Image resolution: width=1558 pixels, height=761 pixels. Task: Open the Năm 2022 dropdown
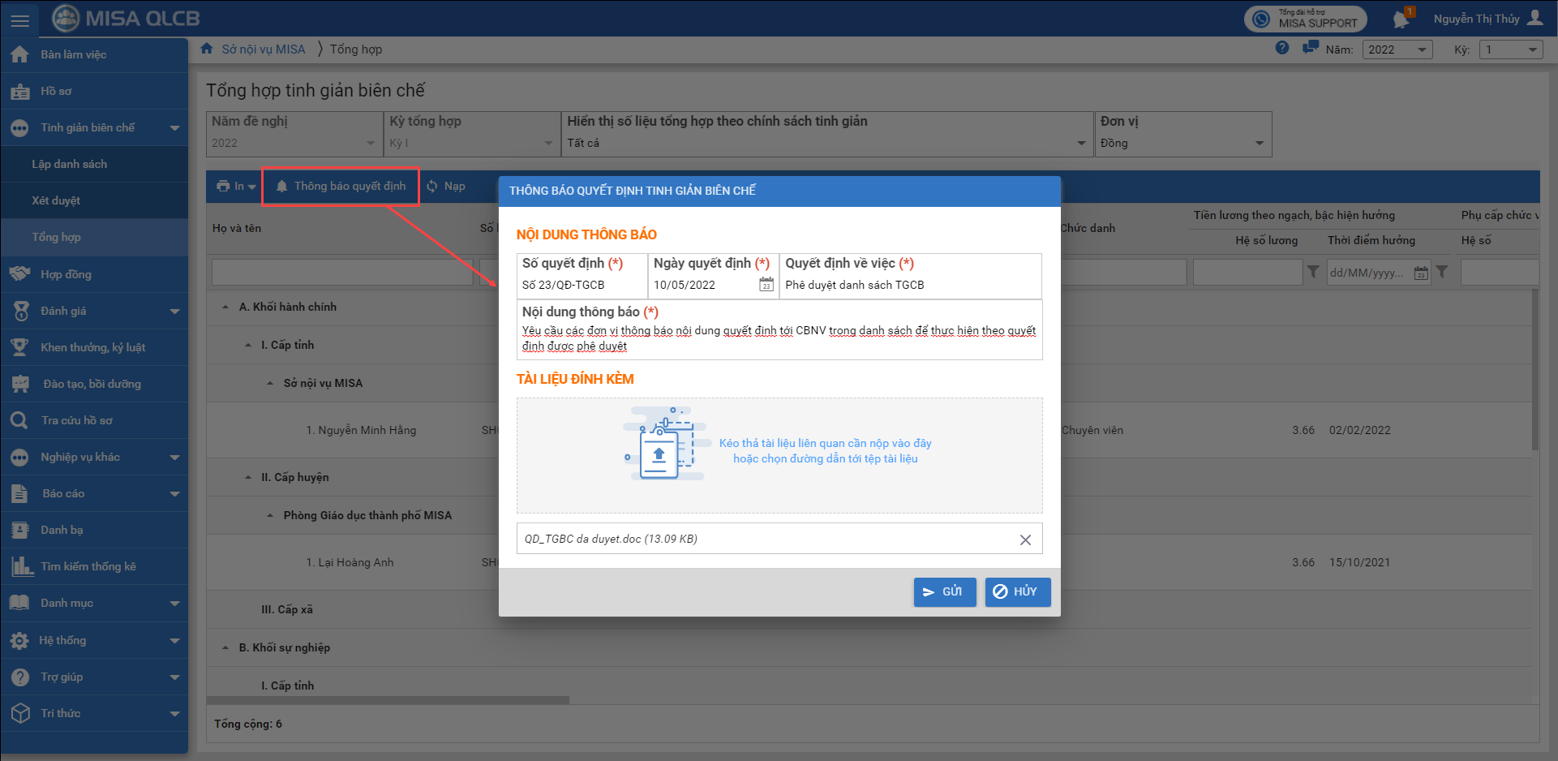click(1397, 49)
